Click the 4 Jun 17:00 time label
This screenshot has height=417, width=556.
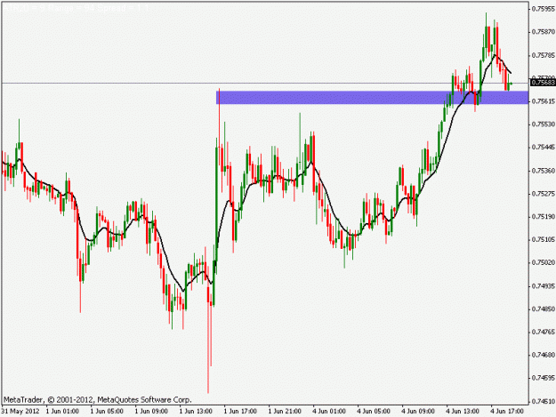(507, 412)
